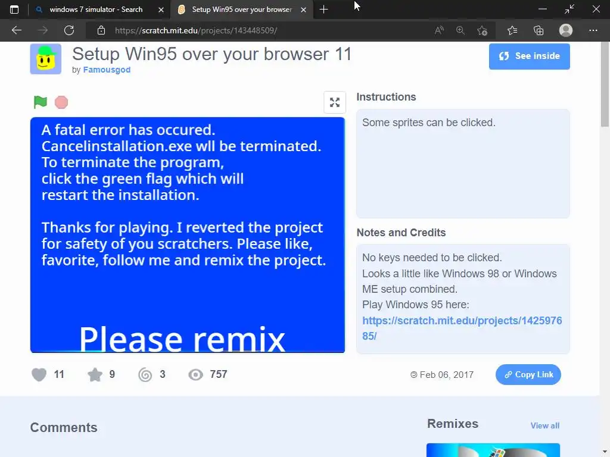The width and height of the screenshot is (610, 457).
Task: Enter full screen mode for the project
Action: click(335, 102)
